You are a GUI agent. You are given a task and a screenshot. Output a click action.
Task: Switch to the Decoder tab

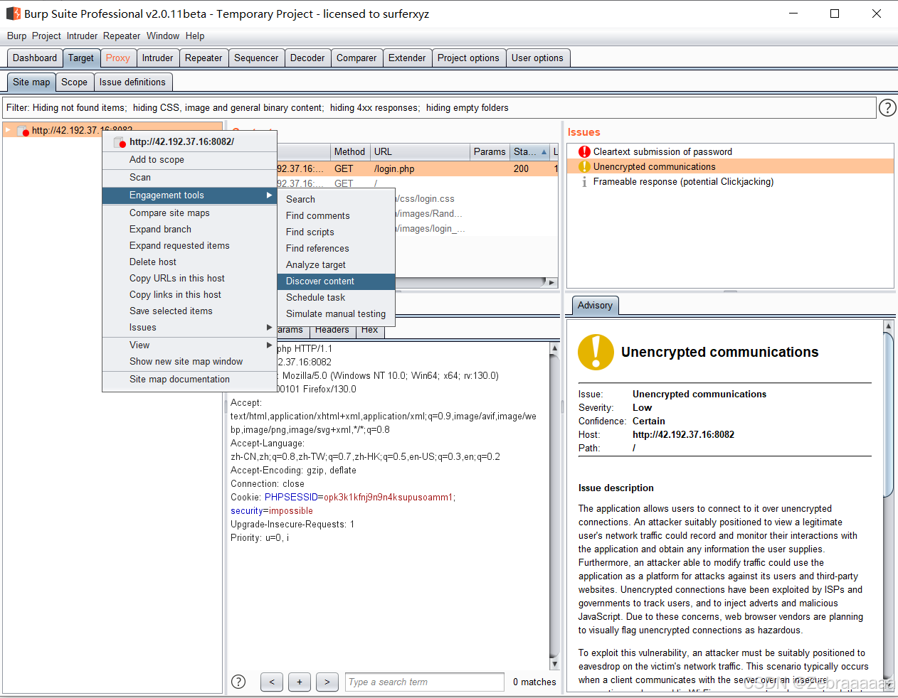(307, 58)
